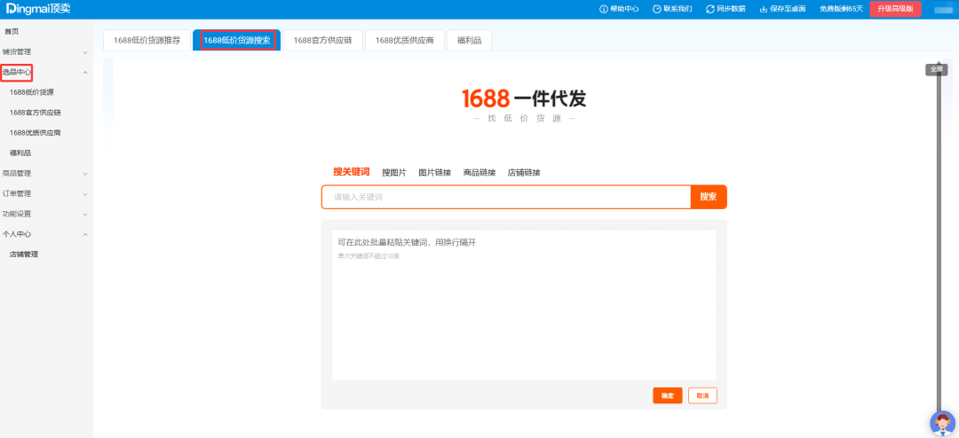Expand the 订单管理 menu chevron
The height and width of the screenshot is (438, 959).
(x=85, y=194)
